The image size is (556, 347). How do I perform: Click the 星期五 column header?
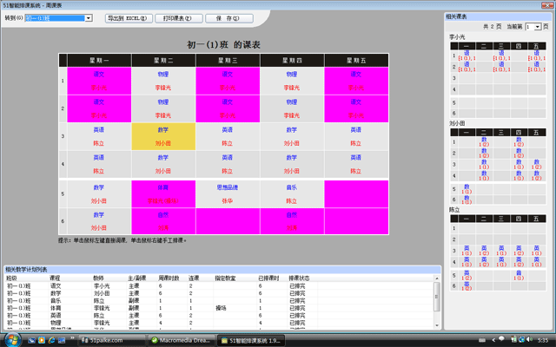356,60
